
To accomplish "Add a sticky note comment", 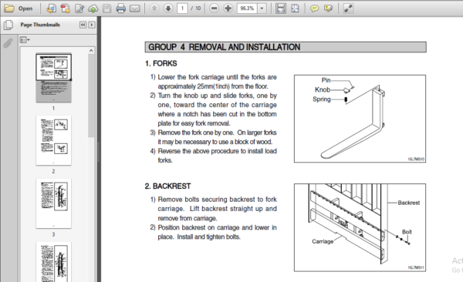I will [315, 8].
